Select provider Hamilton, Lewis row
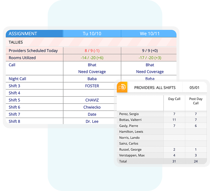This screenshot has width=210, height=191. pos(131,132)
